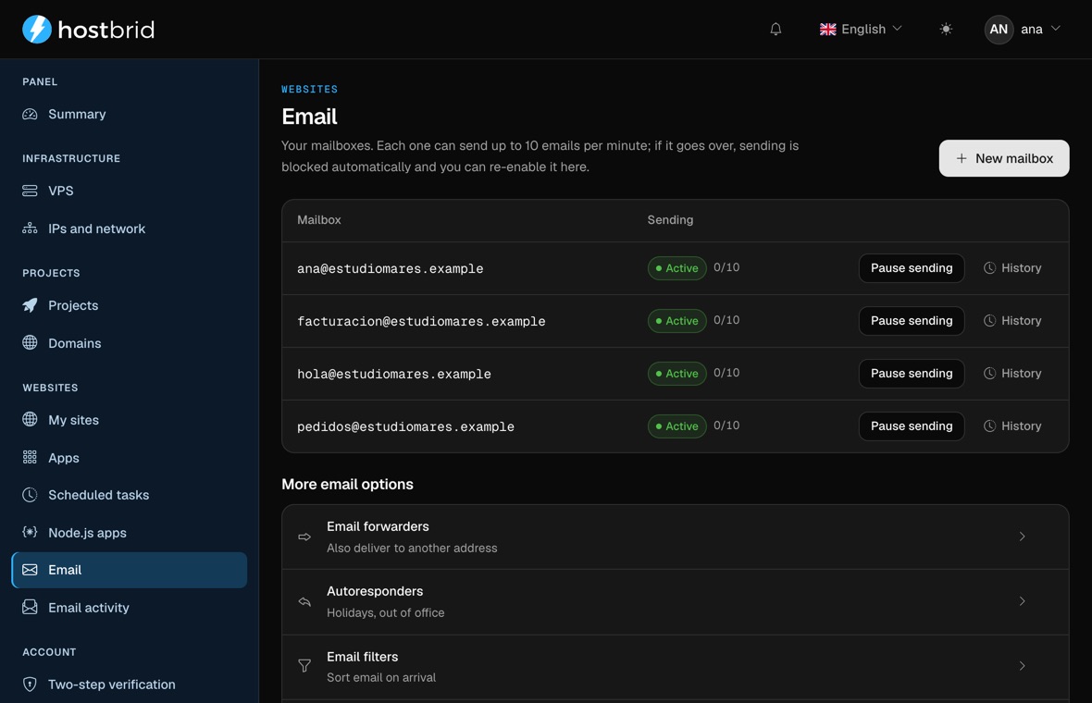Open the ana account menu

pyautogui.click(x=1023, y=30)
